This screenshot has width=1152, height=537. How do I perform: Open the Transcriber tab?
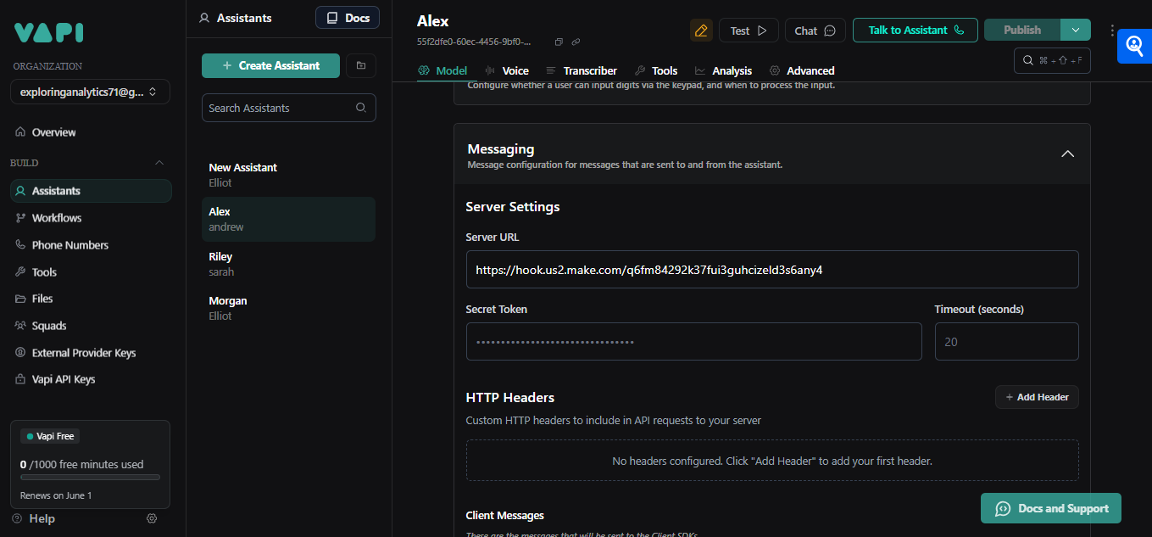click(582, 70)
